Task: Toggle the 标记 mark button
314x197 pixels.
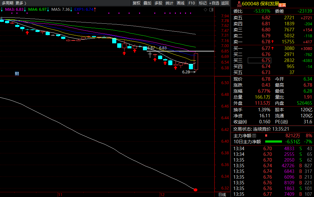Action: [x=202, y=3]
